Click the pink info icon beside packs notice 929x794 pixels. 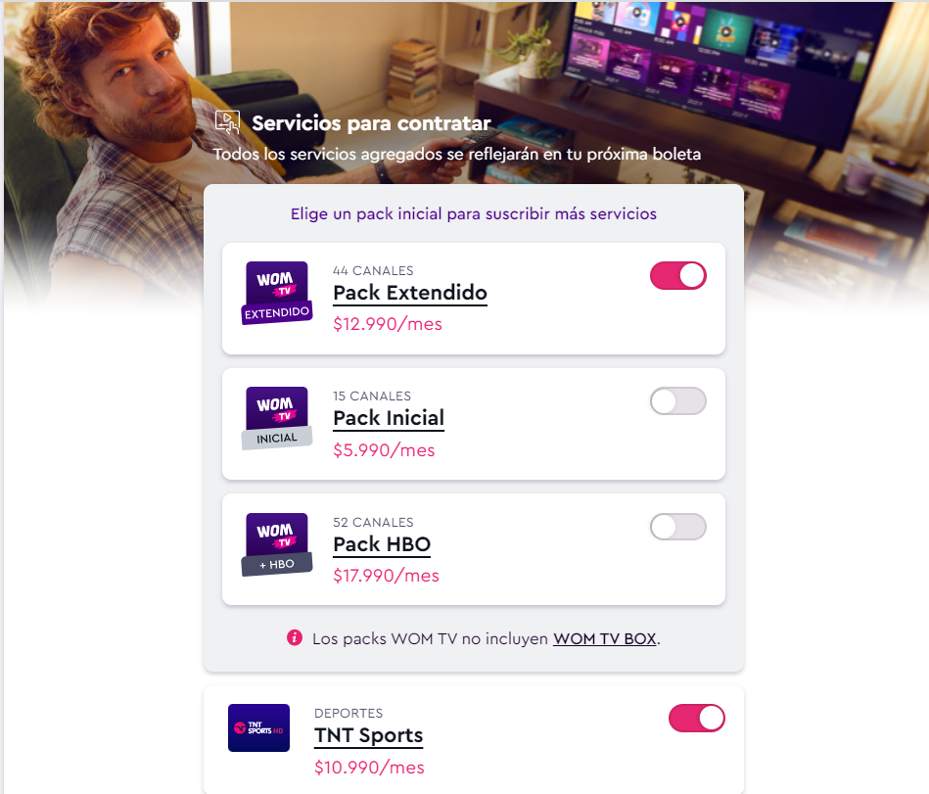click(295, 637)
